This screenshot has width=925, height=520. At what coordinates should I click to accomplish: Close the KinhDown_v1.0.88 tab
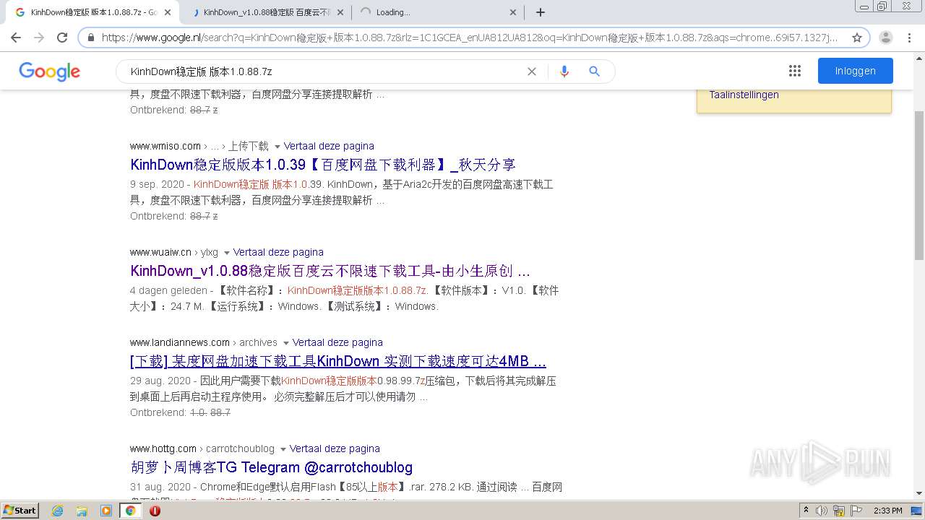tap(340, 12)
